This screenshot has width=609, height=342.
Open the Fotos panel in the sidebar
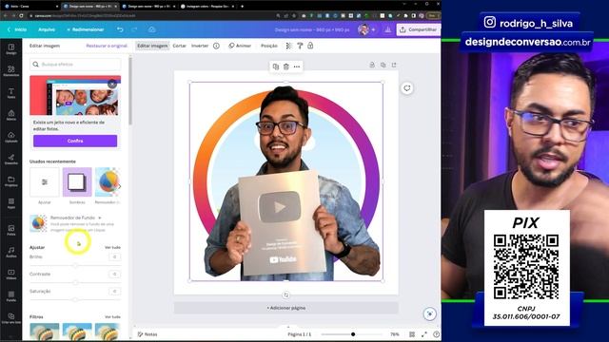[x=10, y=230]
